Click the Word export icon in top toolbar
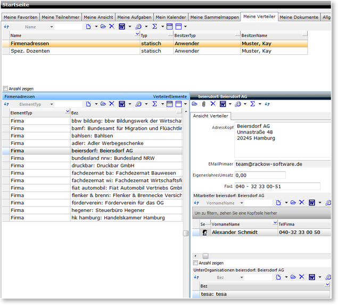Screen dimensions: 338x305 [122, 27]
